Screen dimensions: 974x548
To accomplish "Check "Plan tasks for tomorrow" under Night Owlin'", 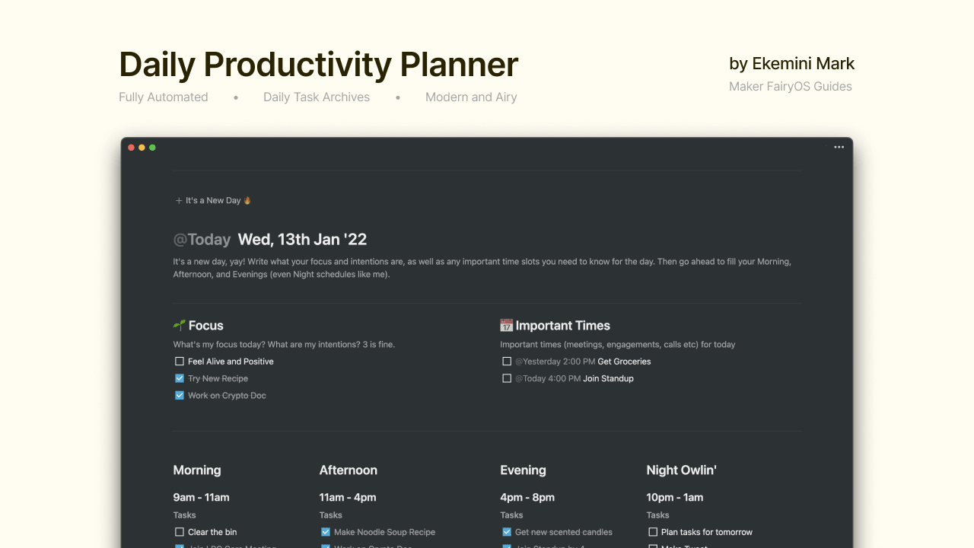I will 652,532.
